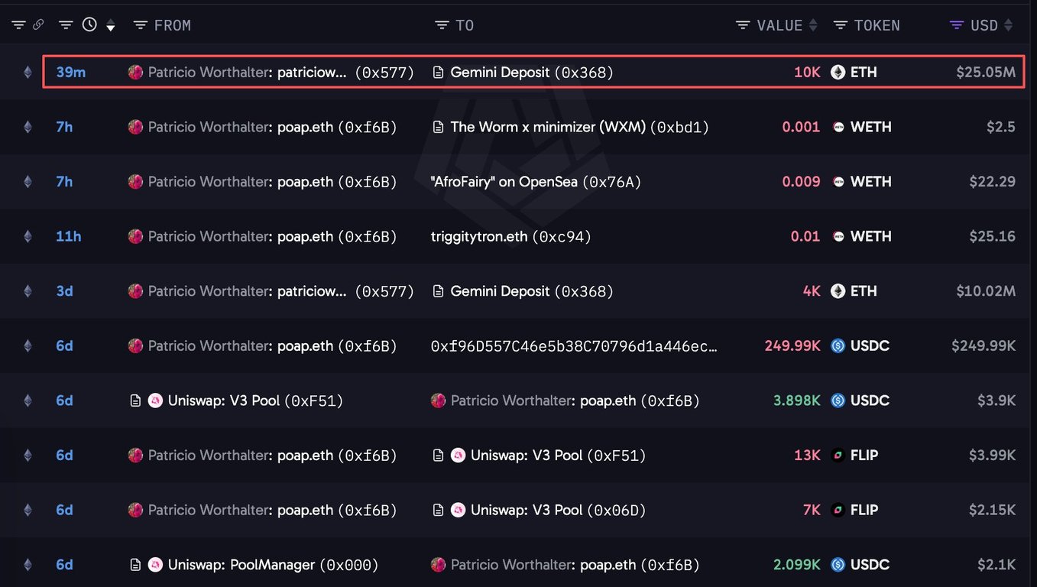Open the FROM column filter

click(140, 25)
